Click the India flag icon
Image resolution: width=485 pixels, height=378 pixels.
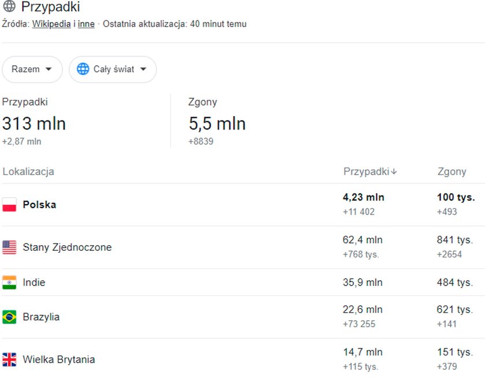point(9,282)
